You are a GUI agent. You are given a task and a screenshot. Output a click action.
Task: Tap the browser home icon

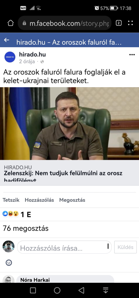(x=11, y=23)
